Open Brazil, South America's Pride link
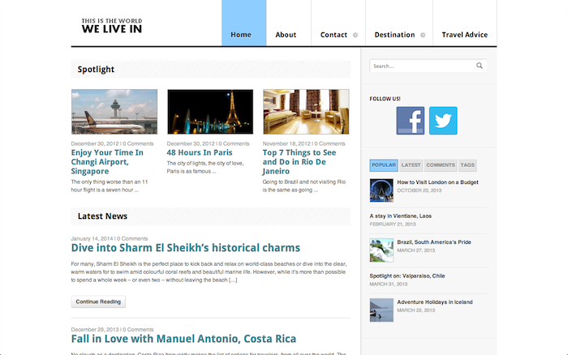Viewport: 568px width, 355px height. coord(434,242)
